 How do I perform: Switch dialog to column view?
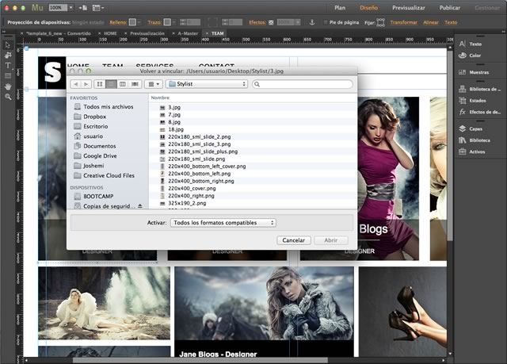(x=123, y=84)
